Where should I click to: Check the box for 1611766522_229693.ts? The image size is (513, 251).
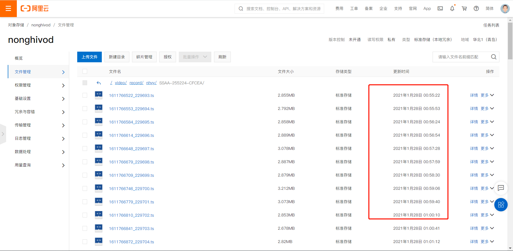click(85, 95)
